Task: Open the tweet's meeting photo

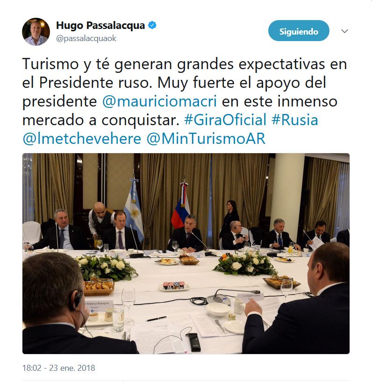Action: 186,253
